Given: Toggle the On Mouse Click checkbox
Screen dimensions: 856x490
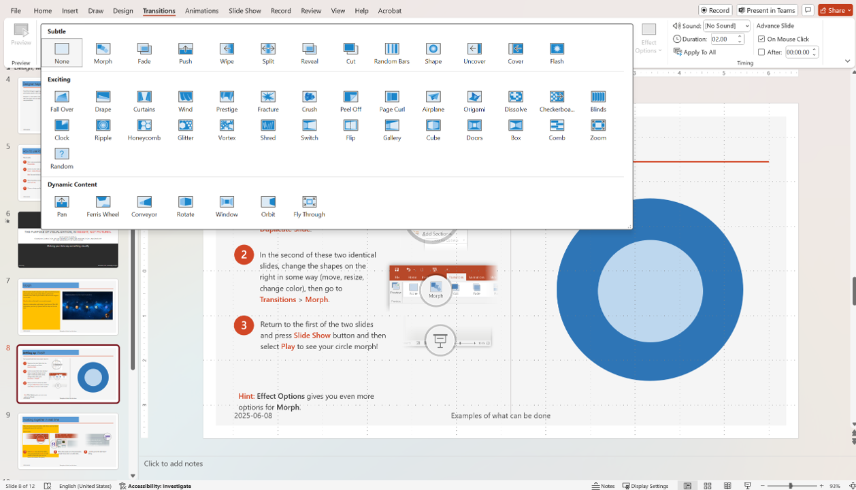Looking at the screenshot, I should click(x=762, y=39).
